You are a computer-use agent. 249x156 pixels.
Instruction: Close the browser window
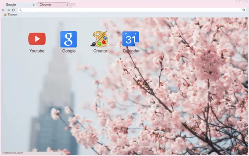tap(245, 2)
